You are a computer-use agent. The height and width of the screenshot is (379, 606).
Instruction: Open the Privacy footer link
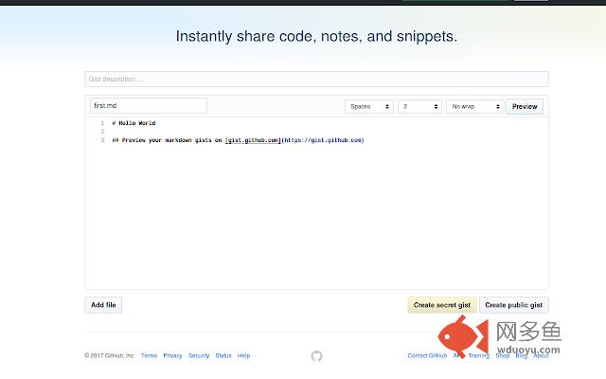point(172,356)
